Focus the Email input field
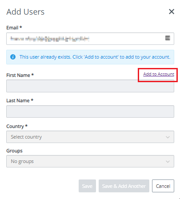The image size is (180, 199). (x=90, y=39)
